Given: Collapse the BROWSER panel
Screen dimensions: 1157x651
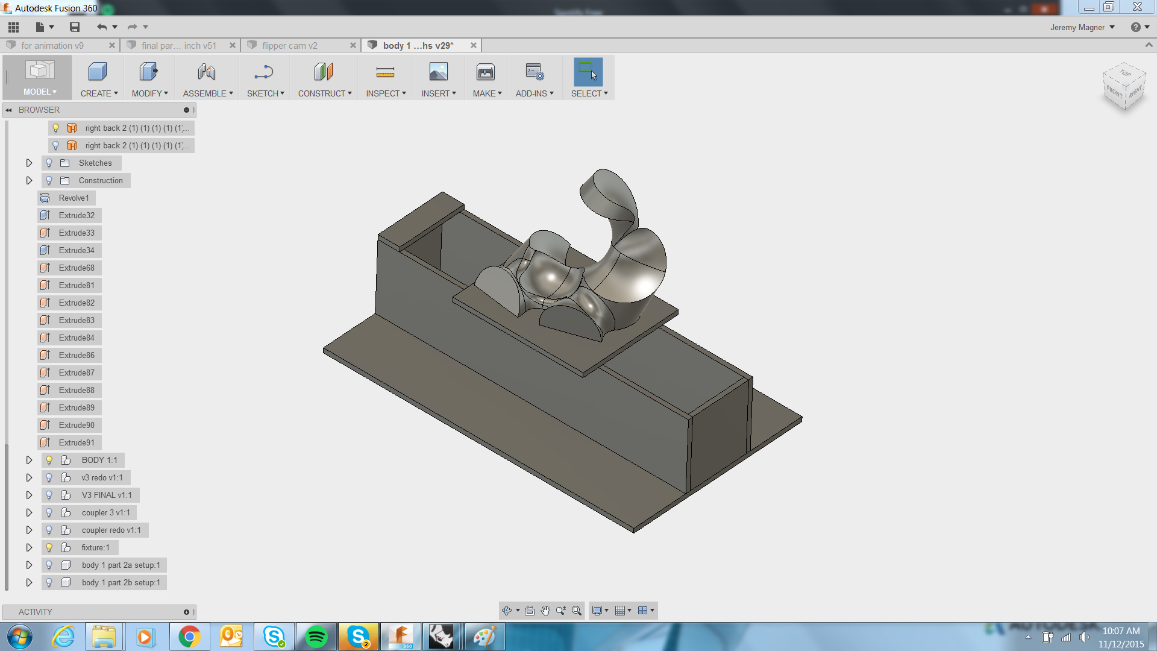Looking at the screenshot, I should [9, 110].
